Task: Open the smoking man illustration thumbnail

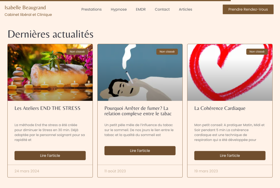Action: 140,72
